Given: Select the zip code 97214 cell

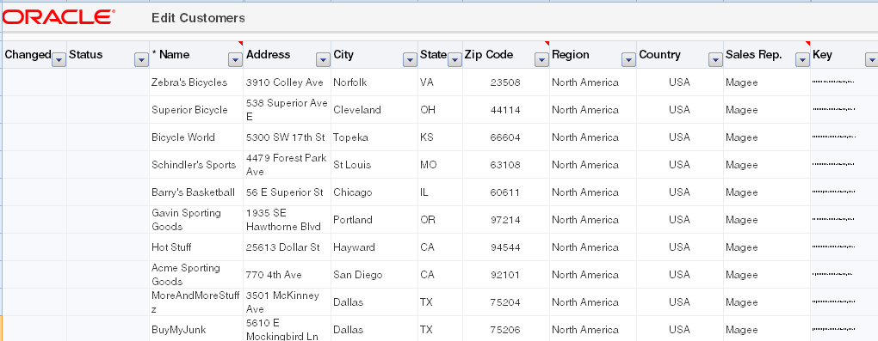Looking at the screenshot, I should (505, 220).
